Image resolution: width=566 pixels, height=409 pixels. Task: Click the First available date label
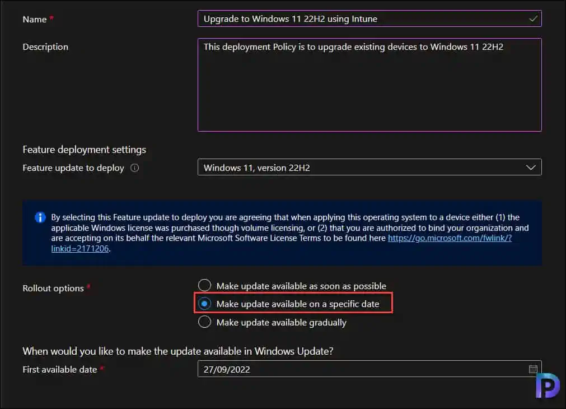tap(60, 370)
